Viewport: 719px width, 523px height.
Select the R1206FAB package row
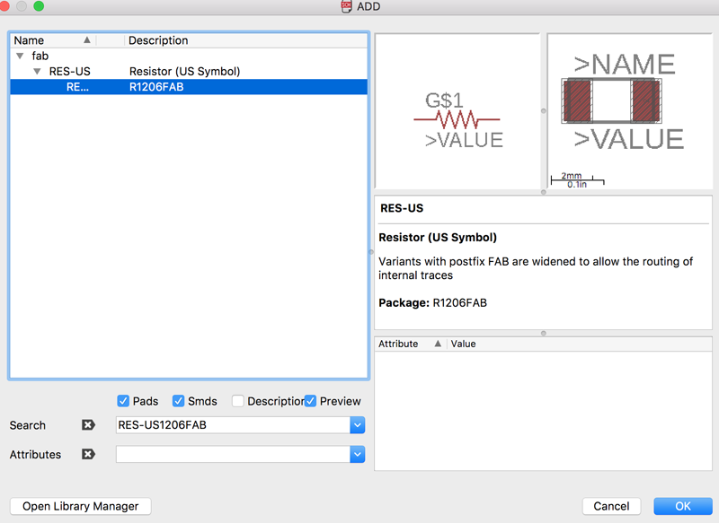[x=189, y=87]
